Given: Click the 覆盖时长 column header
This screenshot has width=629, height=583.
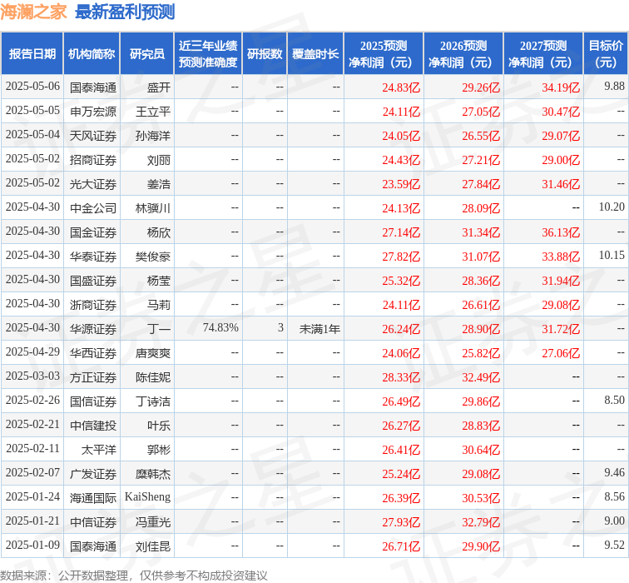Looking at the screenshot, I should [315, 54].
